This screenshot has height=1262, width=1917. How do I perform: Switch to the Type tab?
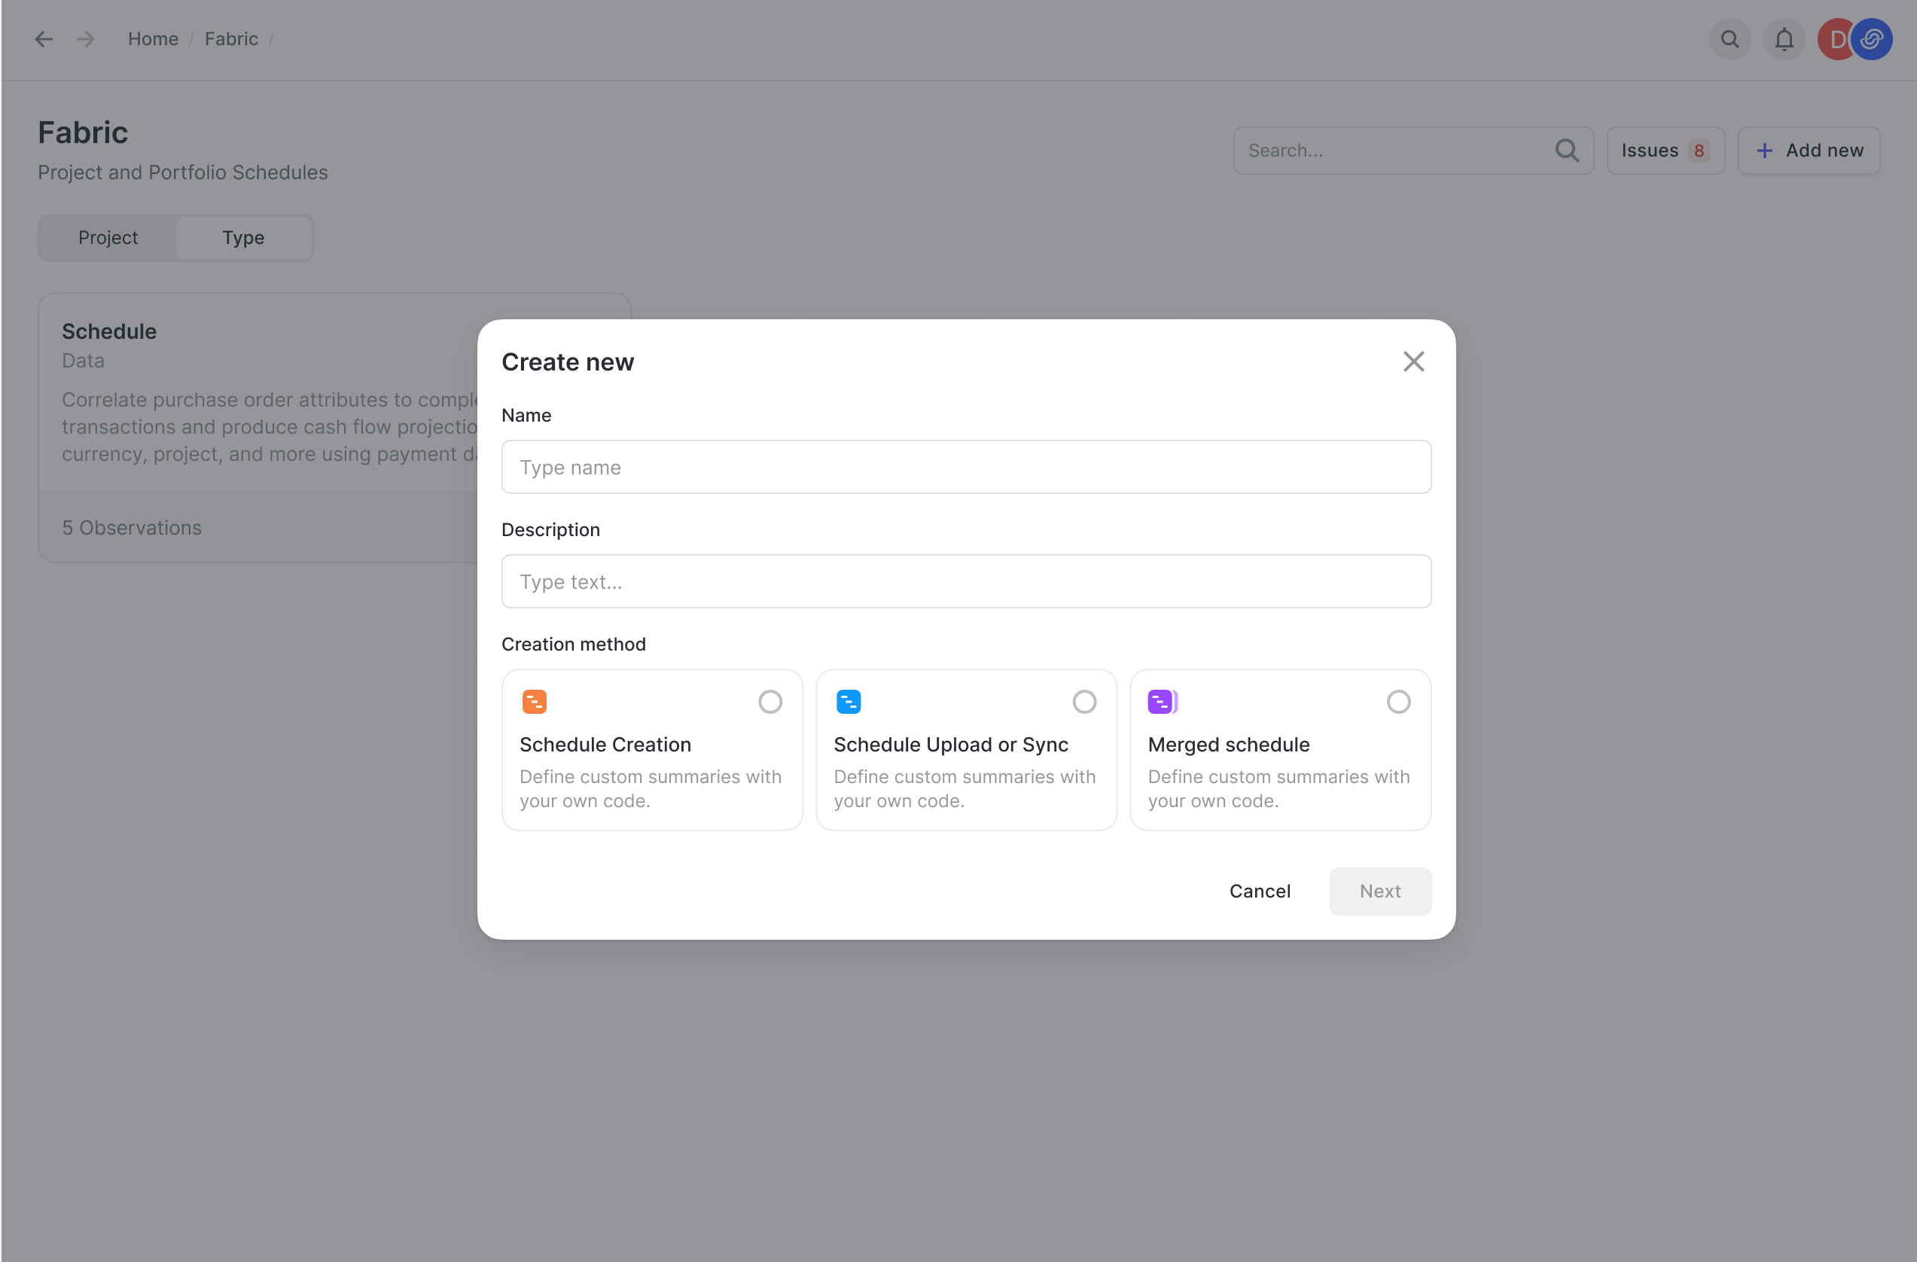[x=243, y=238]
